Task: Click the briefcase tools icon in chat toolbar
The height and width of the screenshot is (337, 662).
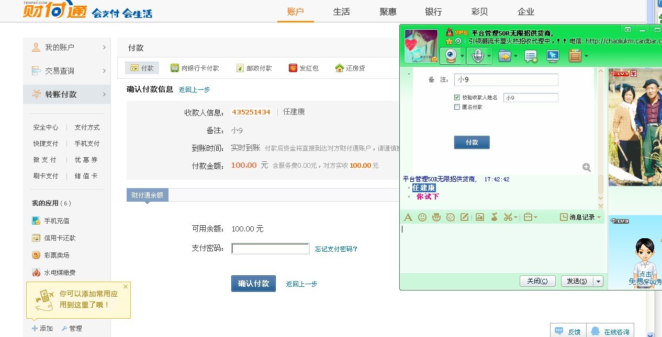Action: (x=528, y=217)
